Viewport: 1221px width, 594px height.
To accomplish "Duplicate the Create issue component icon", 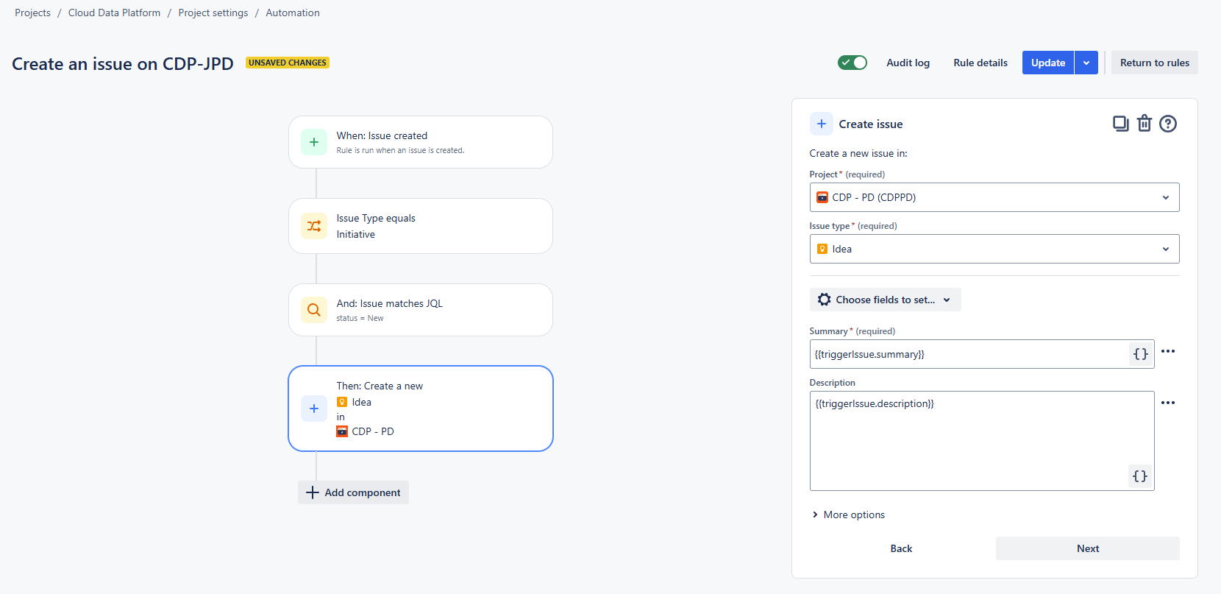I will click(x=1120, y=124).
